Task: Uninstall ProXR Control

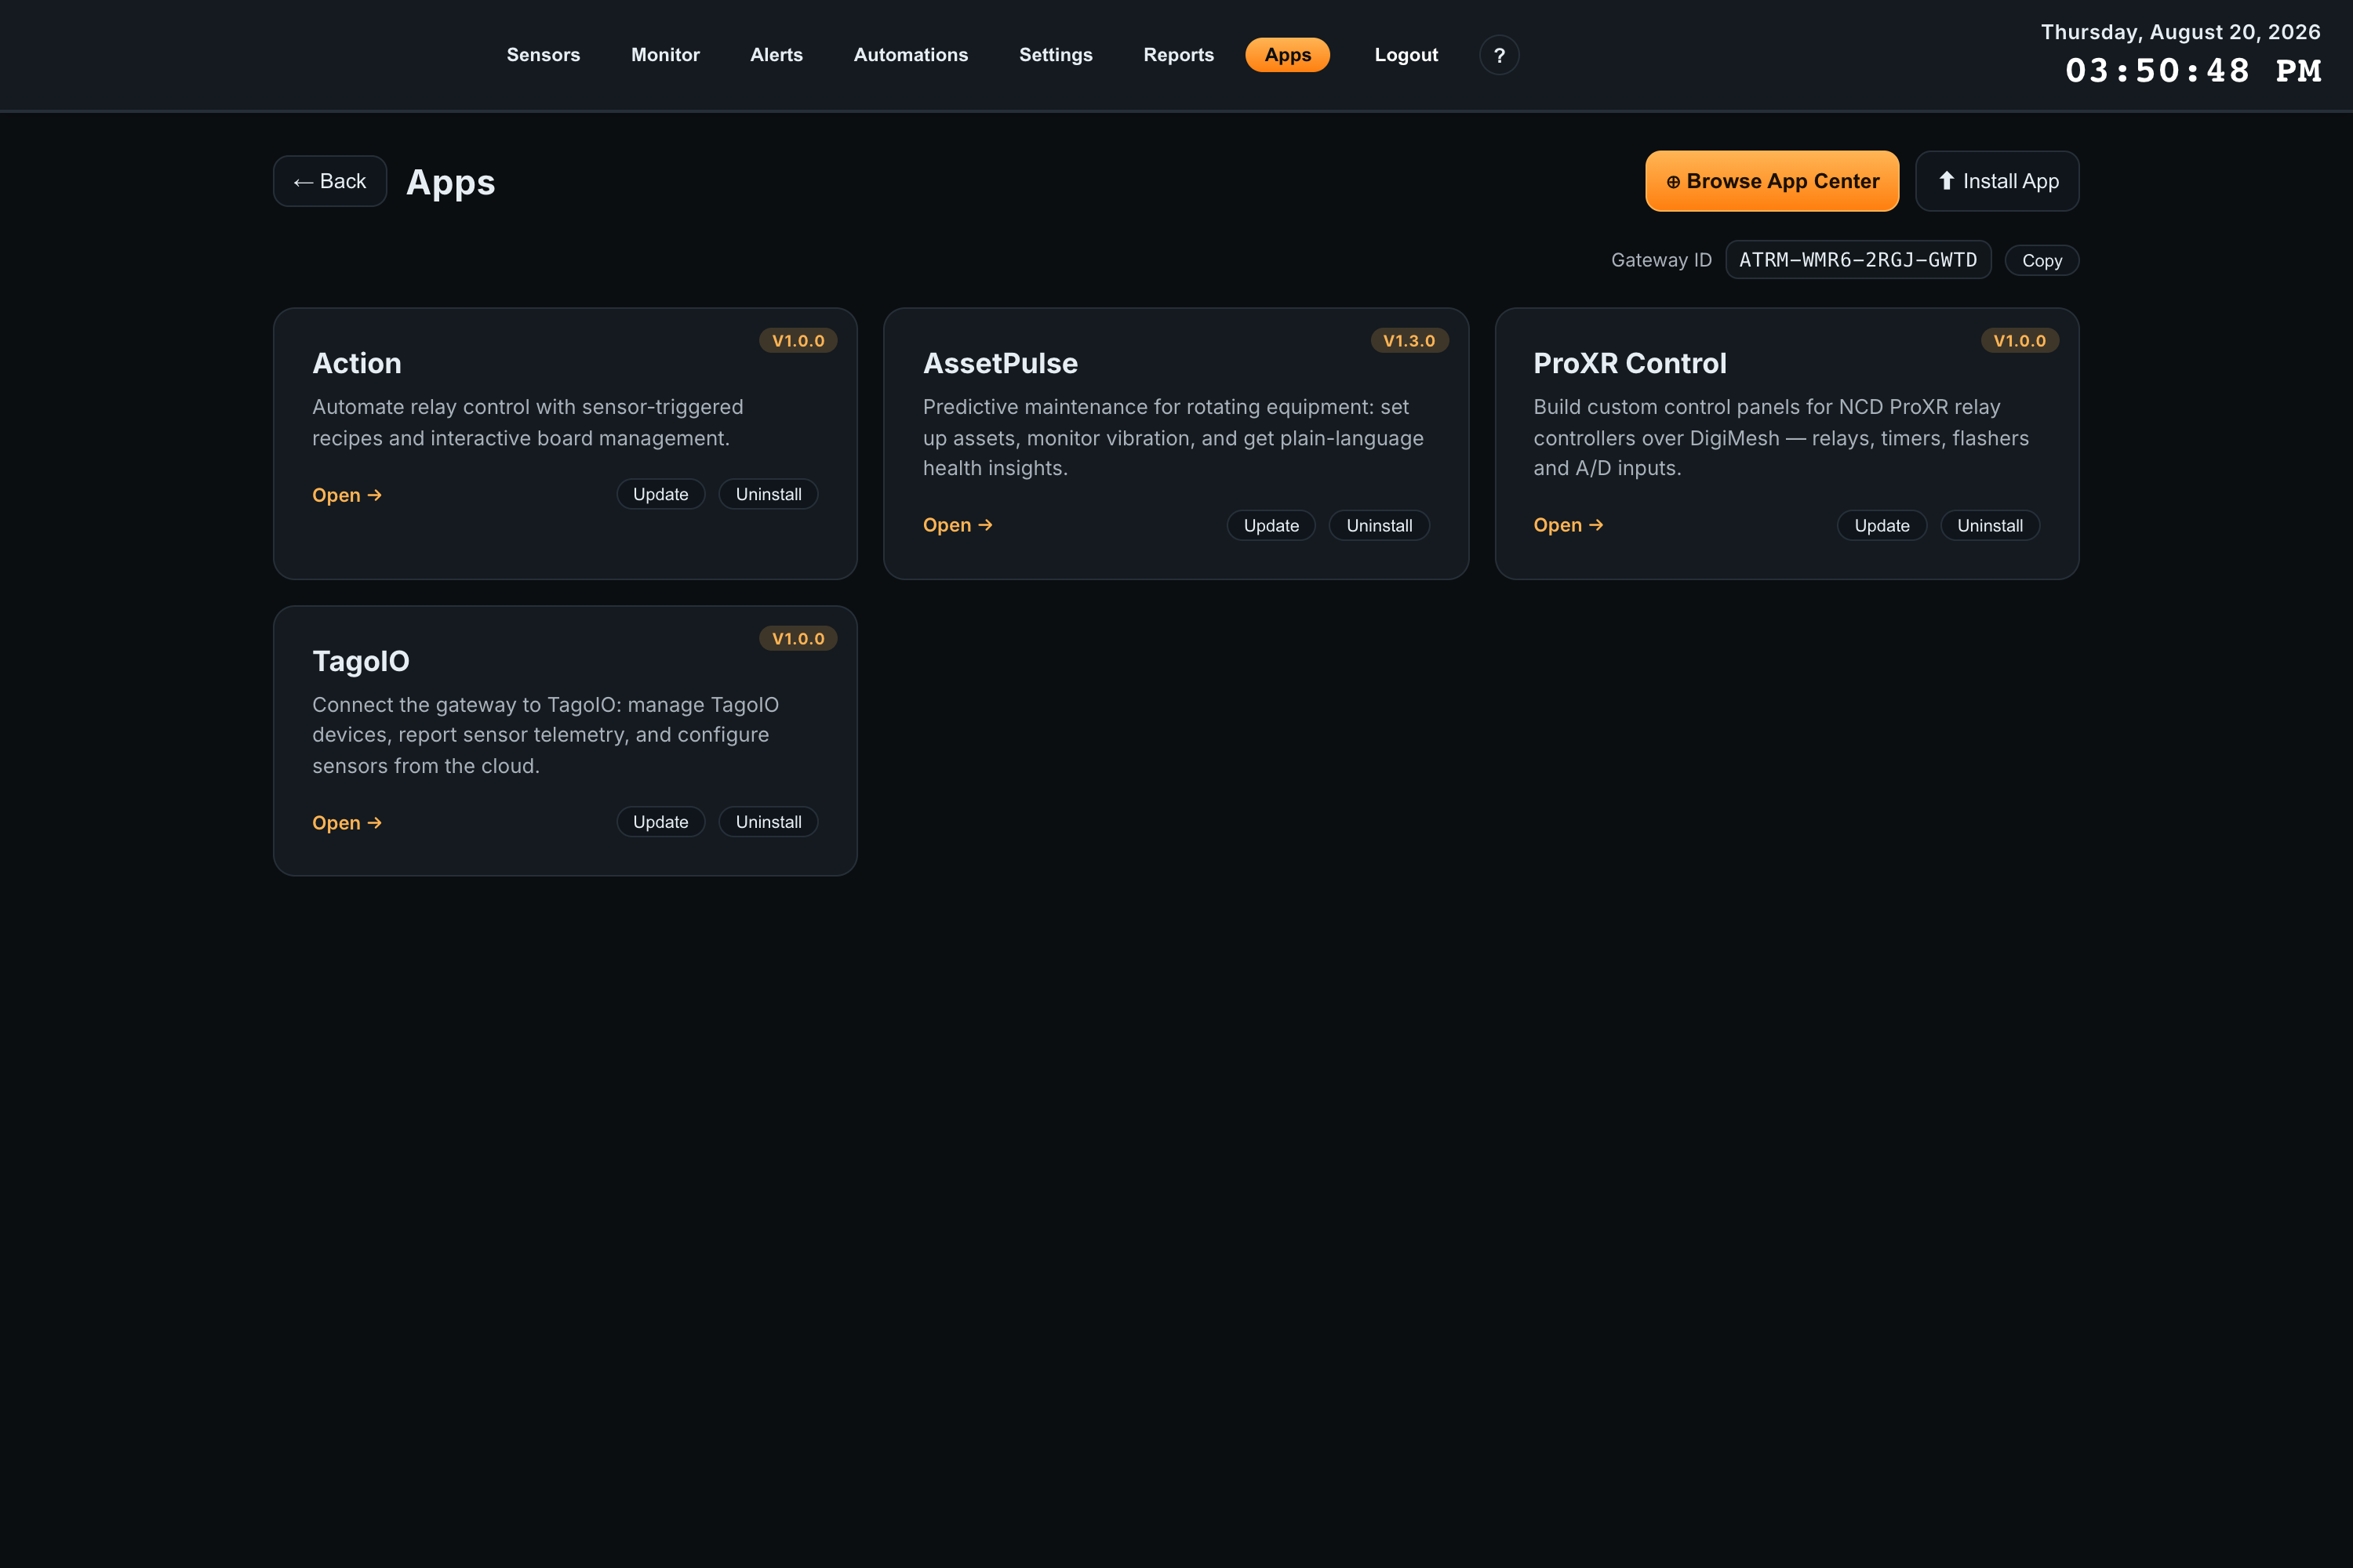Action: point(1990,525)
